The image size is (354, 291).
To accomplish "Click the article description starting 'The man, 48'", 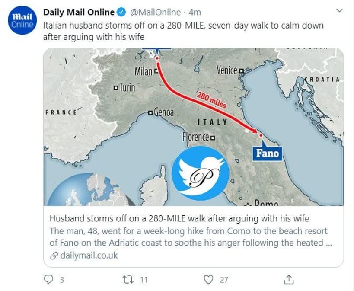I will point(191,237).
